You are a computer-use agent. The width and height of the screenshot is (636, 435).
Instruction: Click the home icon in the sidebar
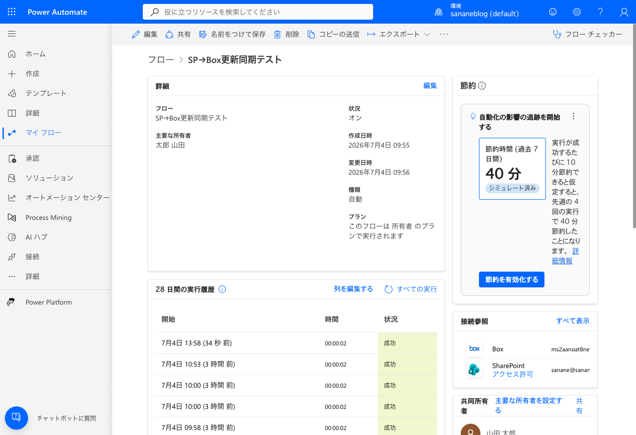(x=12, y=54)
